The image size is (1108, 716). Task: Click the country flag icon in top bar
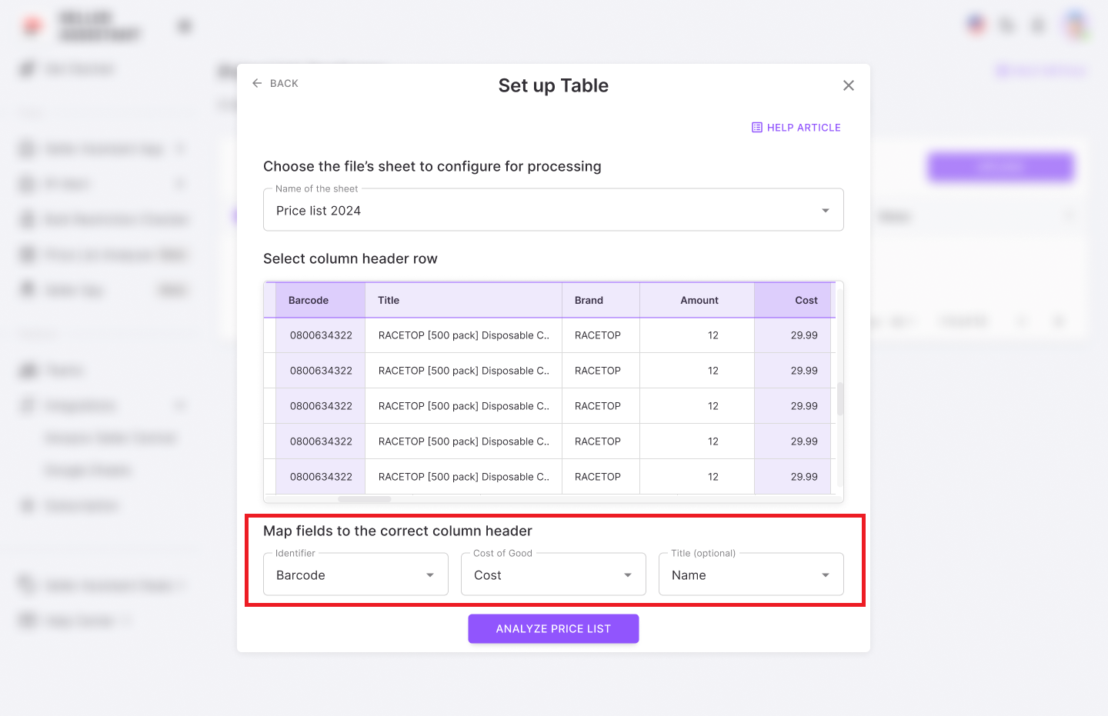coord(976,25)
